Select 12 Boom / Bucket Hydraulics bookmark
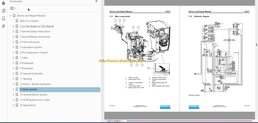The width and height of the screenshot is (258, 123). [x=35, y=84]
